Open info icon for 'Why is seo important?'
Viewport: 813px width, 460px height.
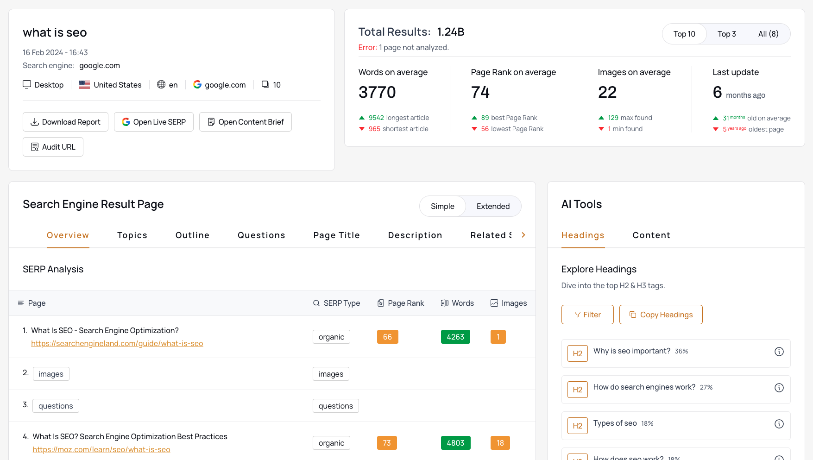pyautogui.click(x=779, y=352)
